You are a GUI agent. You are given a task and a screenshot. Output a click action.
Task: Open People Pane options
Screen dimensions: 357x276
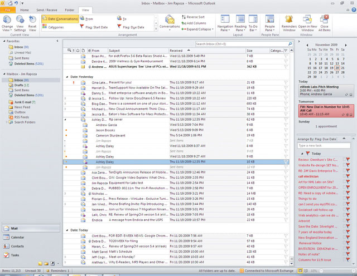270,23
